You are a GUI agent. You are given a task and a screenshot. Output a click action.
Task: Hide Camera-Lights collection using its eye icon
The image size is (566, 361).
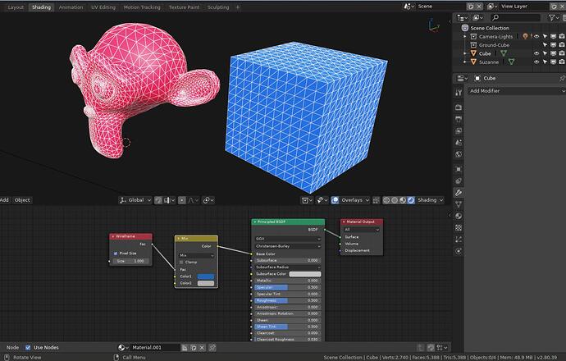(536, 36)
